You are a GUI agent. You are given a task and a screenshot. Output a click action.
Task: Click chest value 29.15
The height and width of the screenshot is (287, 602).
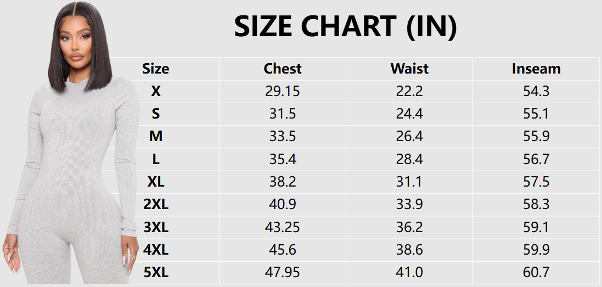[283, 91]
